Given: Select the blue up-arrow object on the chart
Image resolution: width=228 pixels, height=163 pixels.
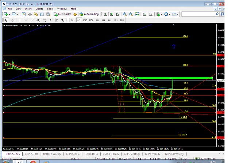Looking at the screenshot, I should coord(174,46).
